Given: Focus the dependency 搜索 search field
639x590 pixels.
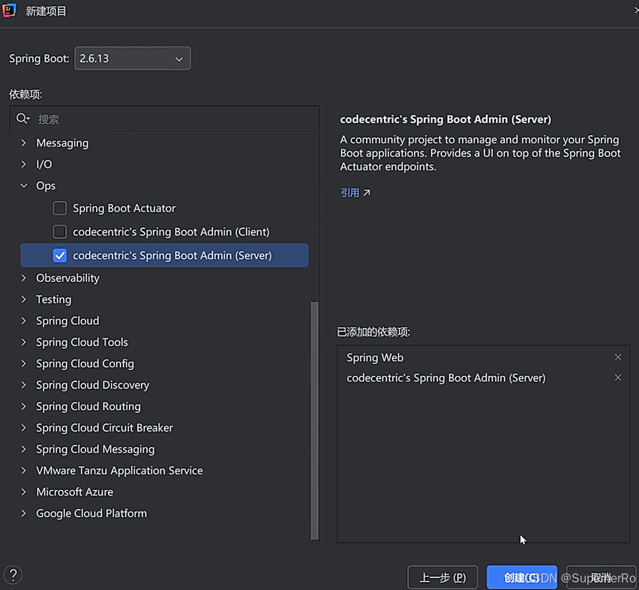Looking at the screenshot, I should pos(165,119).
